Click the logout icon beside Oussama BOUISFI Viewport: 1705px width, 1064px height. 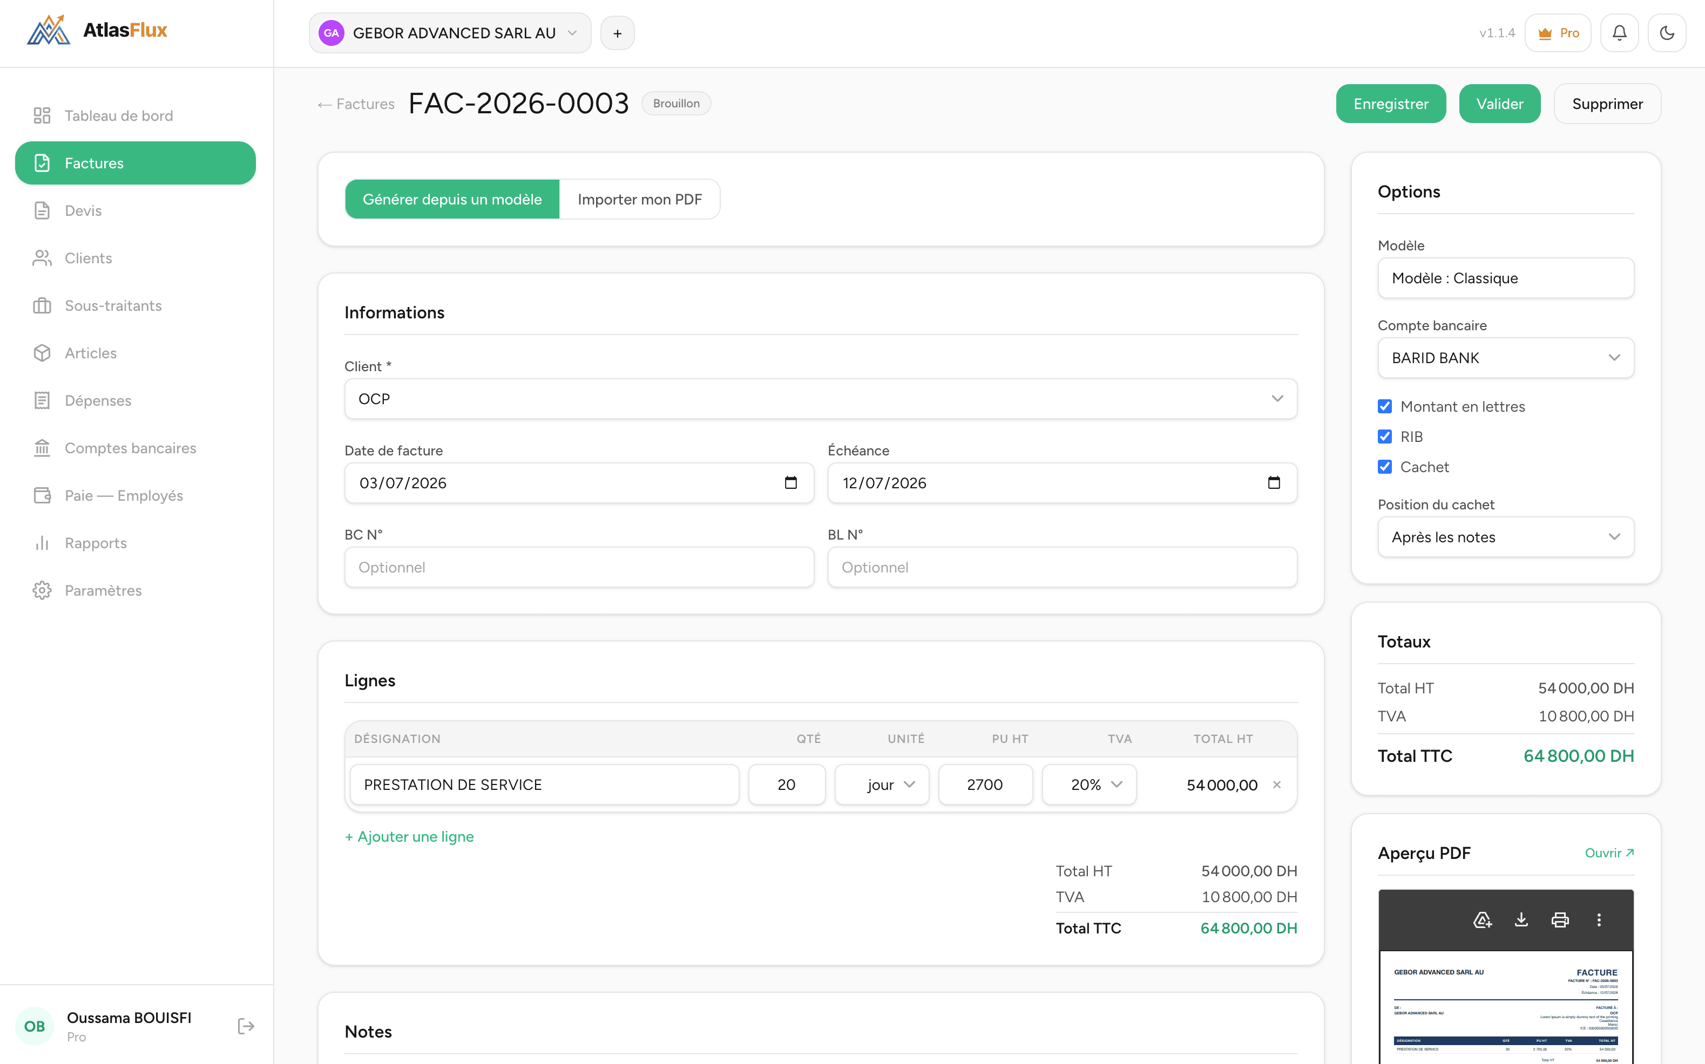tap(246, 1026)
